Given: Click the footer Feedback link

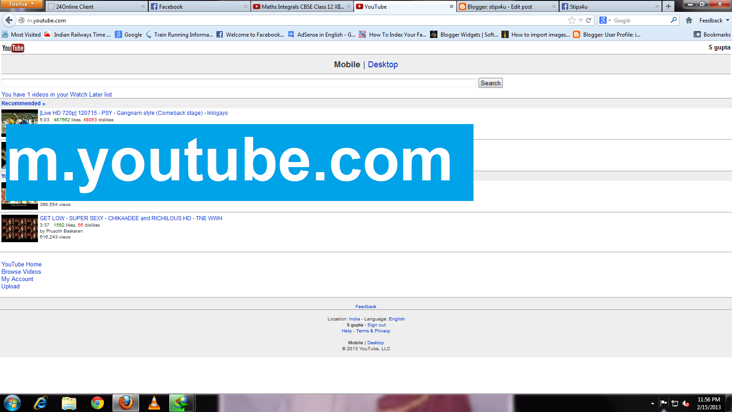Looking at the screenshot, I should pyautogui.click(x=366, y=307).
